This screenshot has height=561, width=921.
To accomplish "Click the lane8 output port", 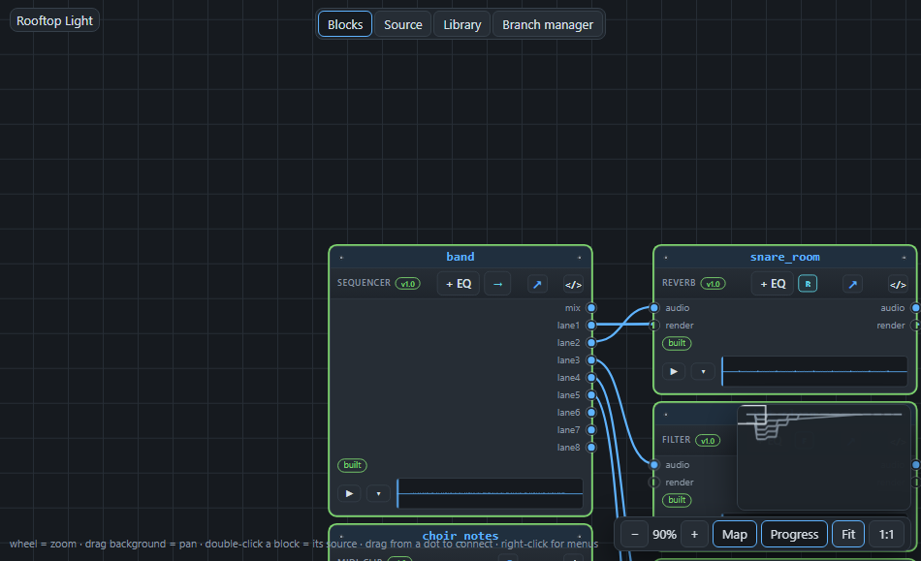I will click(591, 448).
